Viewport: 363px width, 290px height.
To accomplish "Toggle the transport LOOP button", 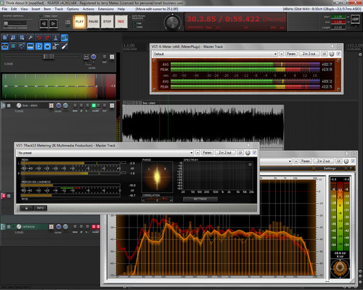I will coord(355,19).
